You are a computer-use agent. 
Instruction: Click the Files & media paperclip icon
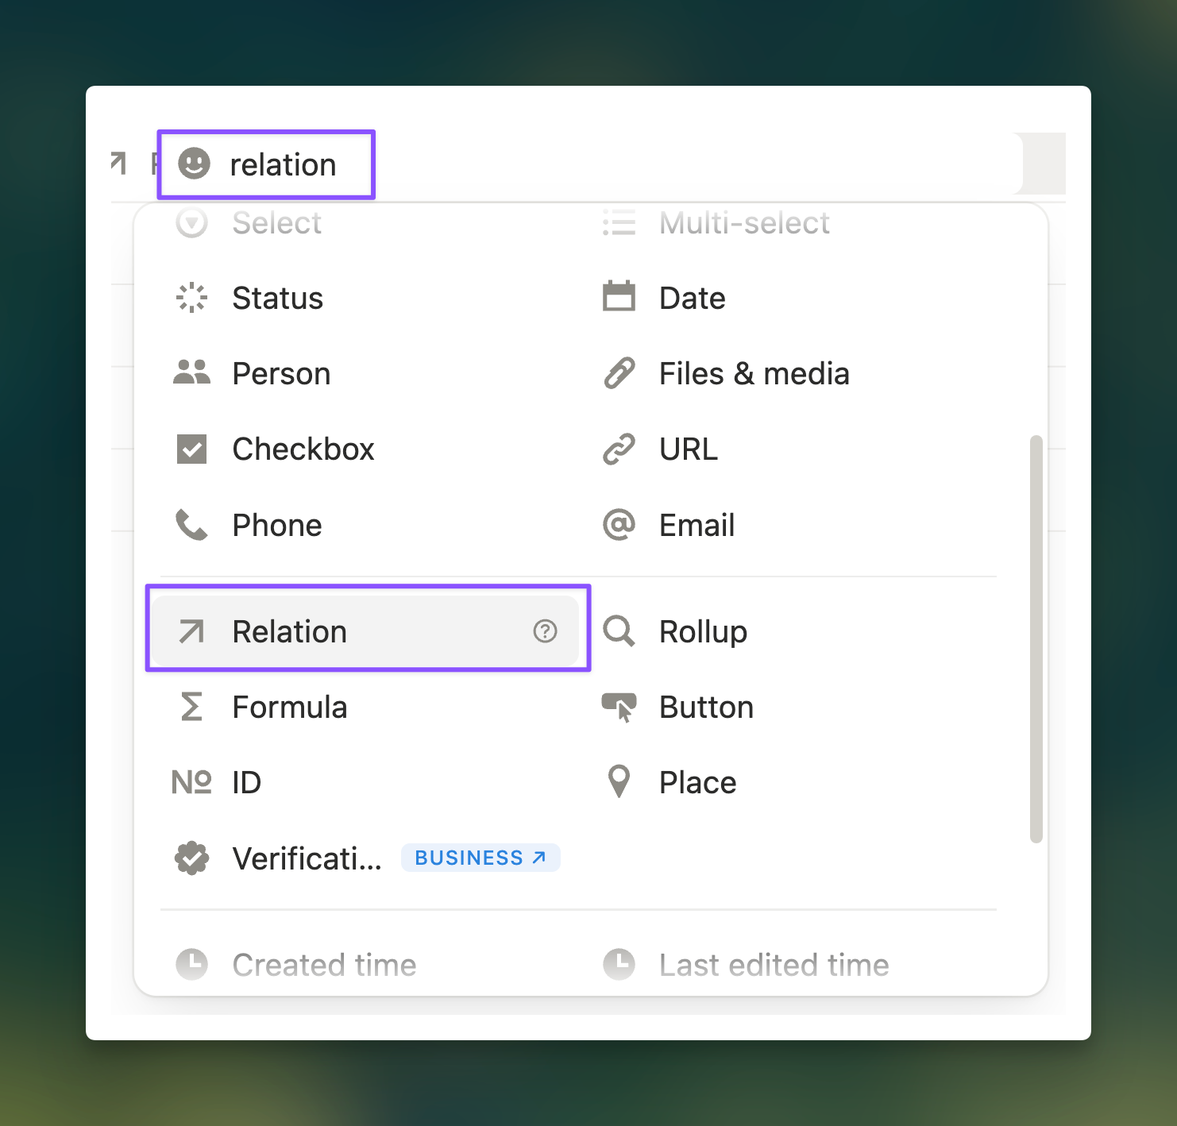tap(619, 373)
